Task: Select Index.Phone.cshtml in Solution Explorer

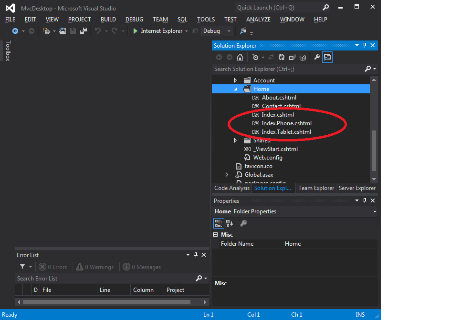Action: [x=287, y=123]
